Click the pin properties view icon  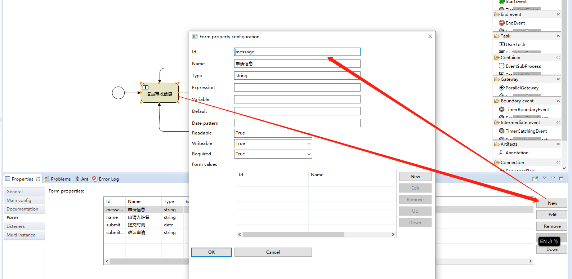click(535, 178)
